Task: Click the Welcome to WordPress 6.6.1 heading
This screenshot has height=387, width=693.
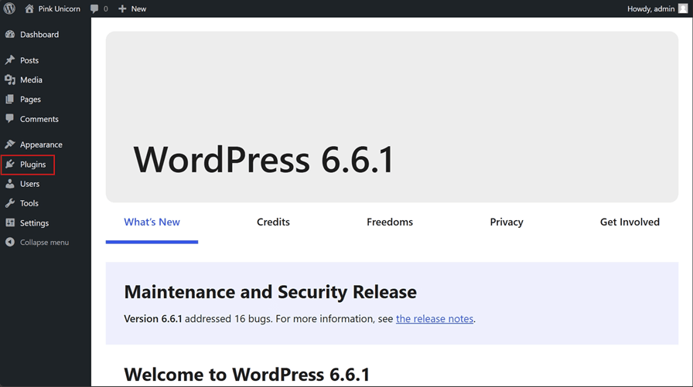Action: [x=247, y=374]
